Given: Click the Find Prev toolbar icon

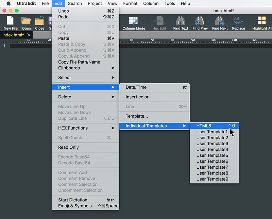Looking at the screenshot, I should coord(200,23).
